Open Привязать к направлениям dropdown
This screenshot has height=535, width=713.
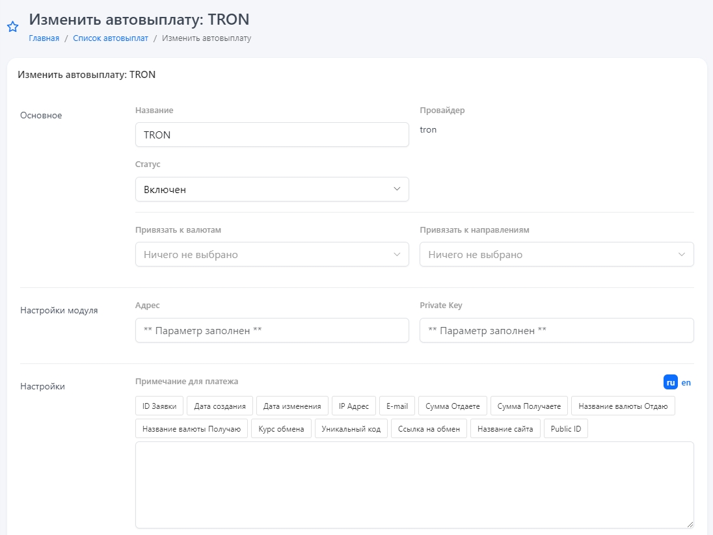[556, 254]
